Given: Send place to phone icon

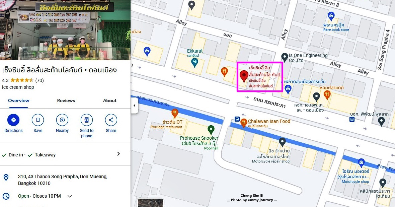Looking at the screenshot, I should coord(86,120).
